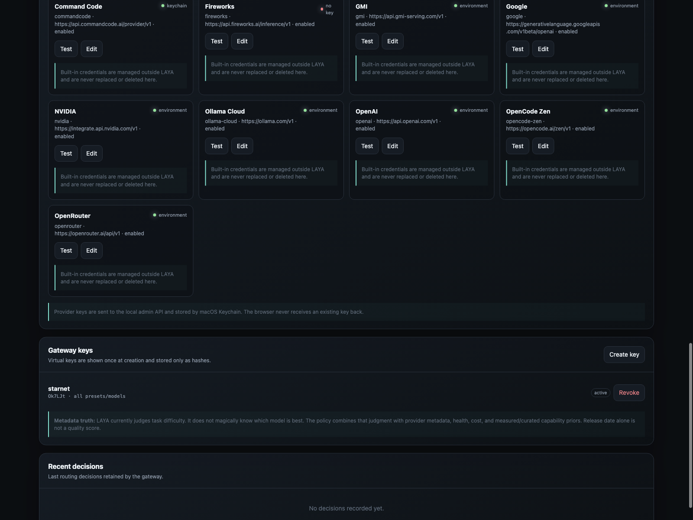693x520 pixels.
Task: Click the NVIDIA card title
Action: point(65,111)
